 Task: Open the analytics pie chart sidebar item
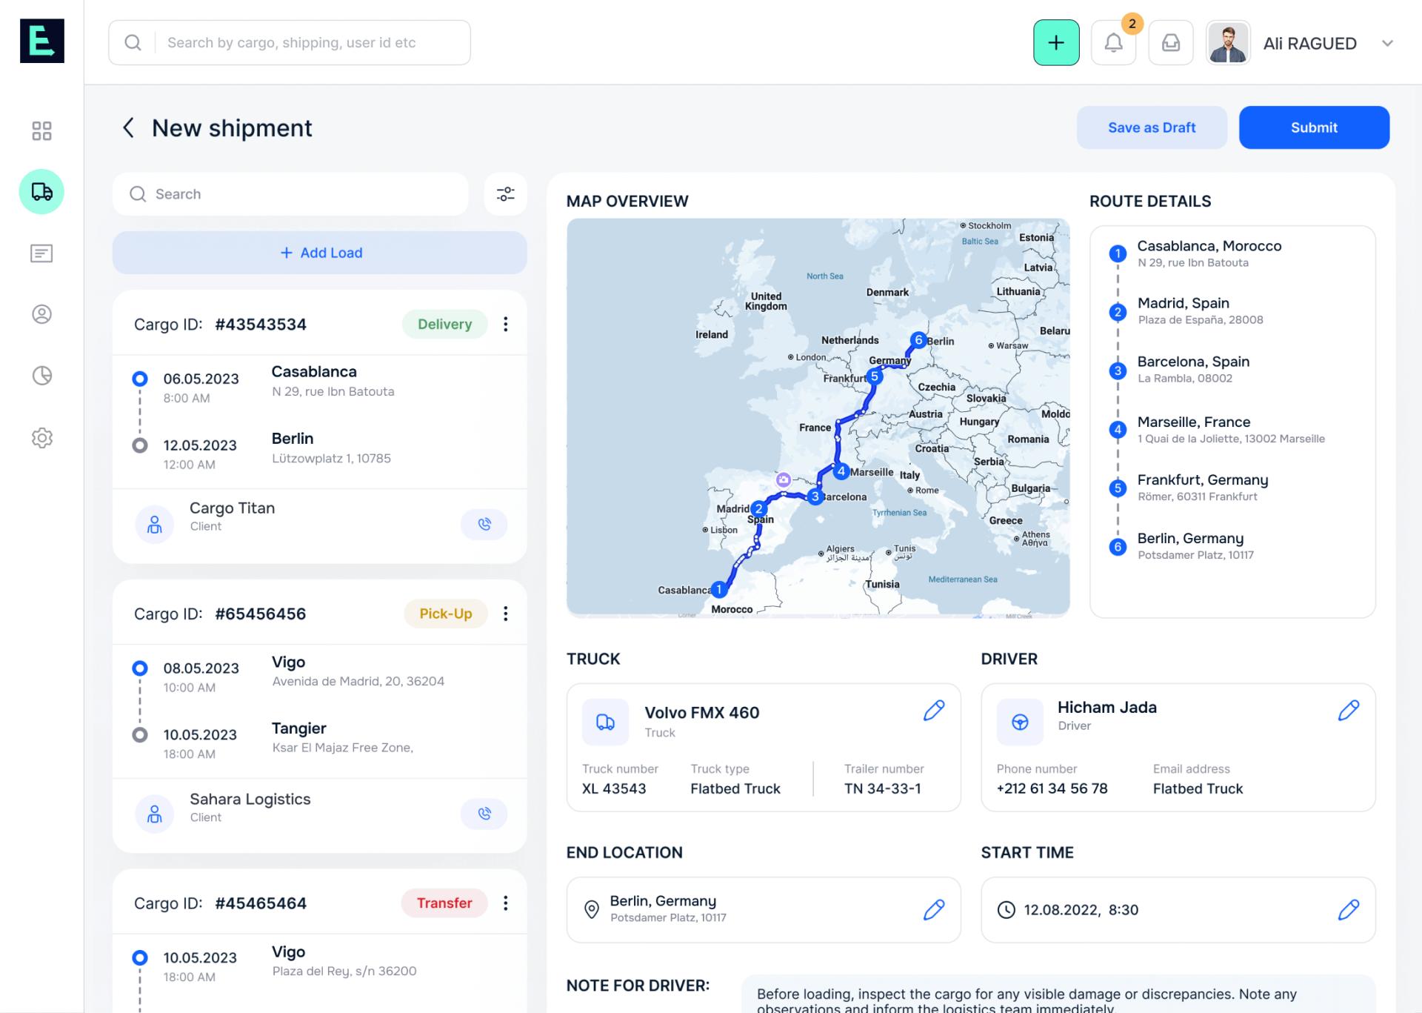(x=41, y=376)
